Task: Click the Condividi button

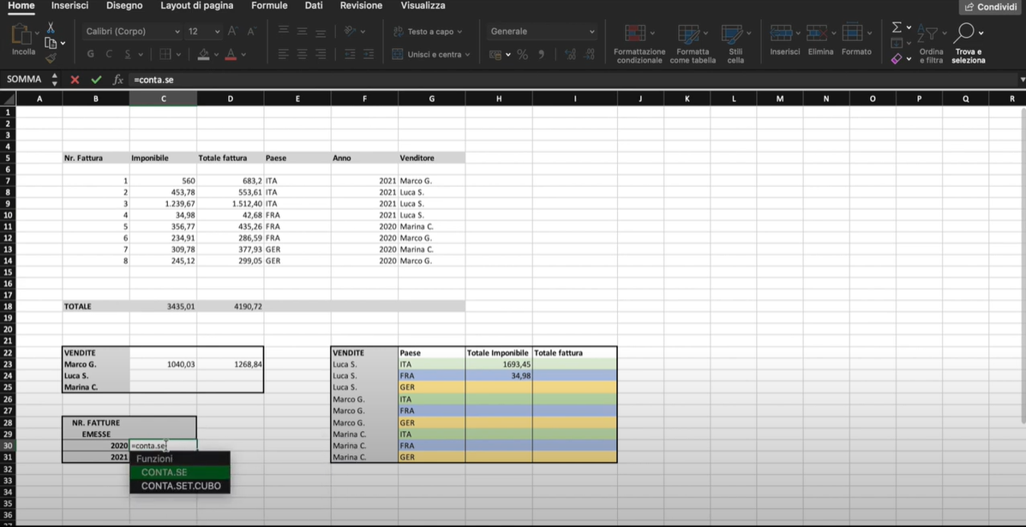Action: click(989, 7)
